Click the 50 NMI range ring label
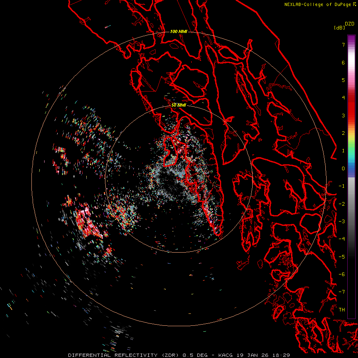 click(179, 105)
